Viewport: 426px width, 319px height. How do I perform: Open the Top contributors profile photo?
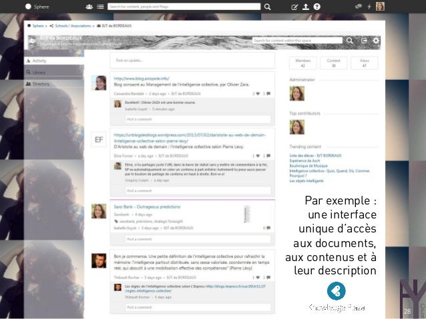297,127
